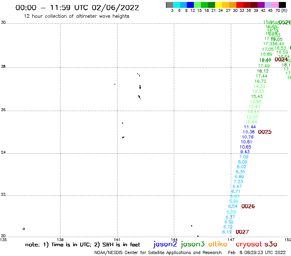Select the 6.52 wave height value
This screenshot has width=291, height=256.
229,222
